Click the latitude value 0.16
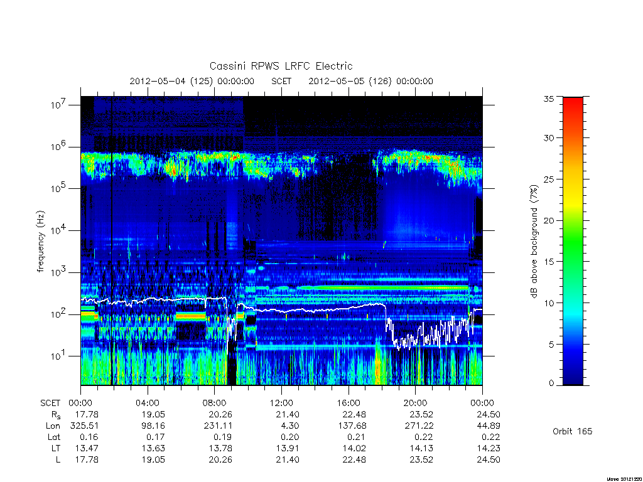Viewport: 643px width, 482px height. pyautogui.click(x=89, y=437)
